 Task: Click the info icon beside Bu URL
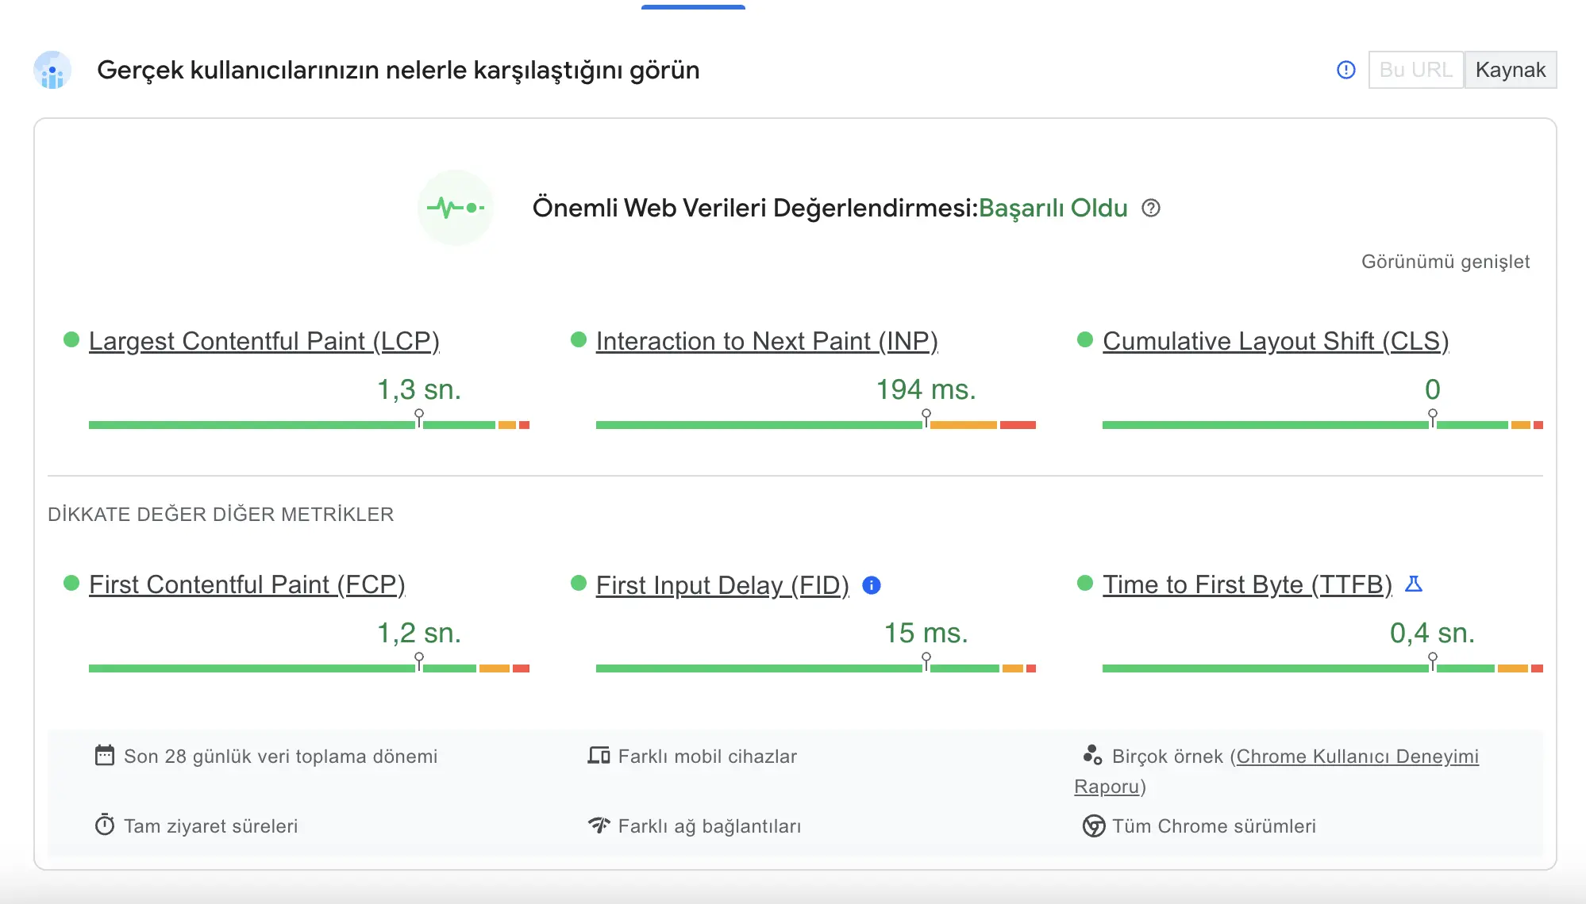click(1345, 70)
